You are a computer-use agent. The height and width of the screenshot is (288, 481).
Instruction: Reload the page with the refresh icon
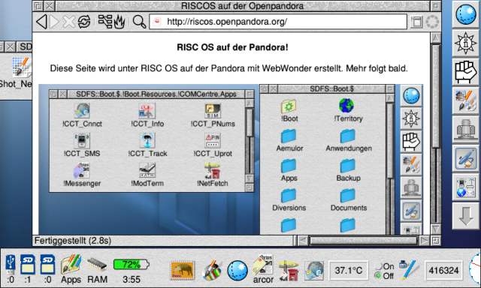point(84,22)
